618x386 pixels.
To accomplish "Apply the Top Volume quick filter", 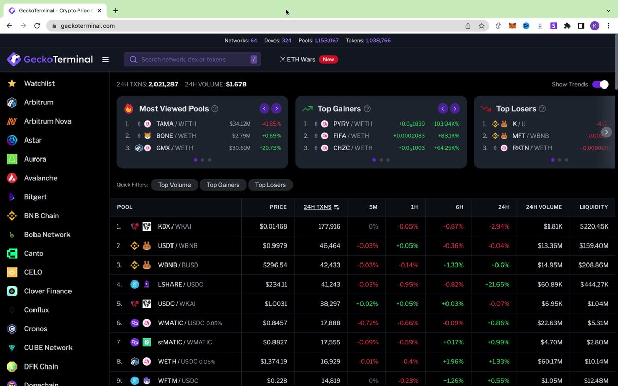I will (175, 185).
